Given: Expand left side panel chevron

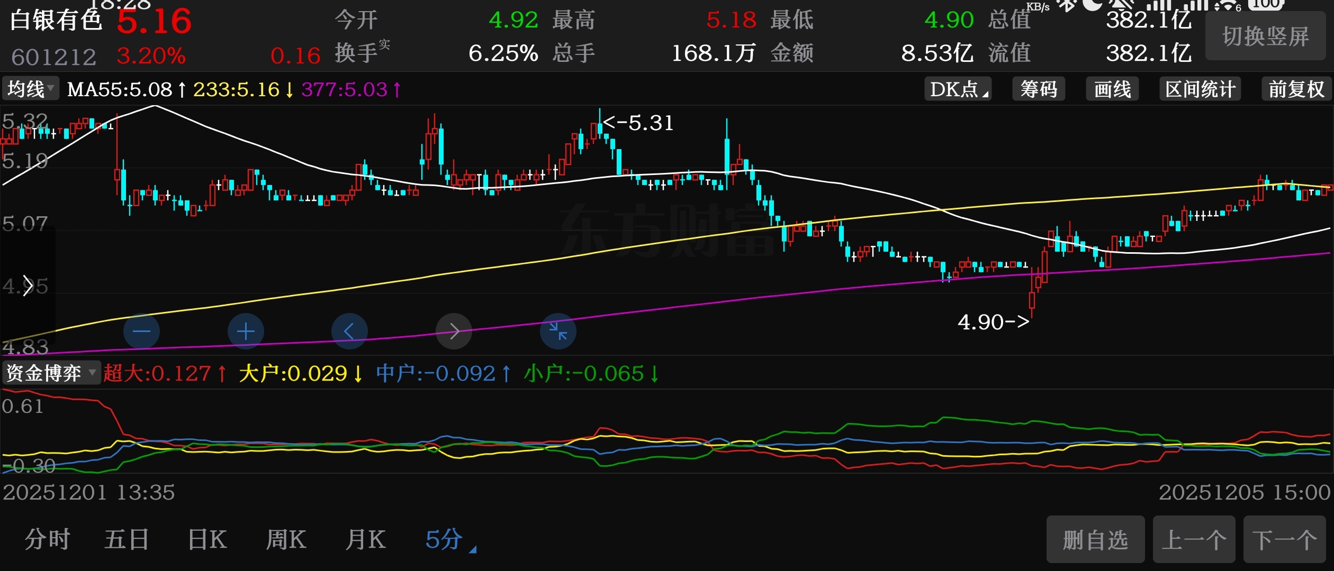Looking at the screenshot, I should coord(28,285).
